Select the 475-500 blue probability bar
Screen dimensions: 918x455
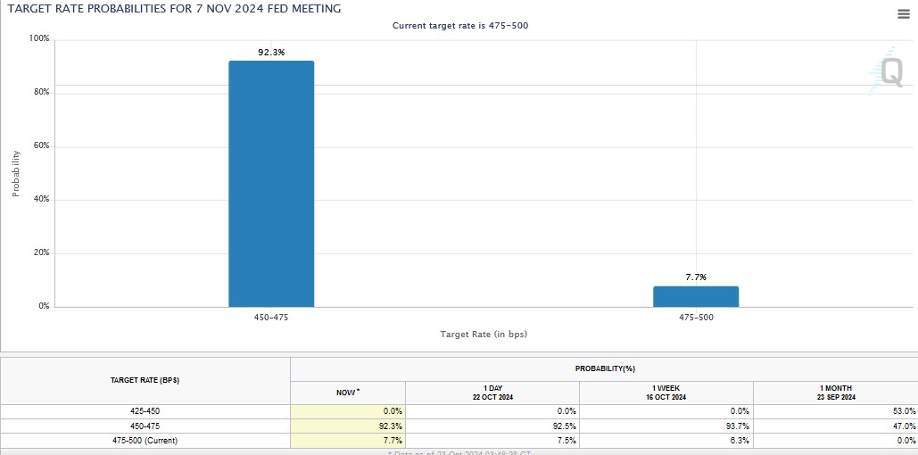coord(696,296)
